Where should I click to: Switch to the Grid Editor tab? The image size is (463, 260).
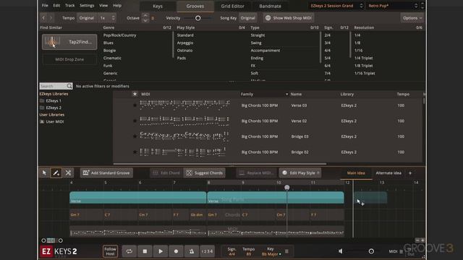(x=233, y=6)
